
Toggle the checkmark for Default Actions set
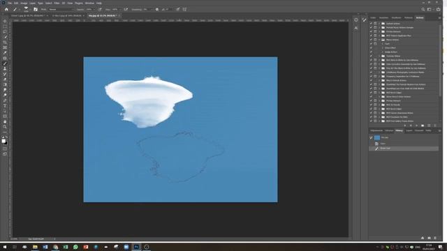(x=371, y=24)
